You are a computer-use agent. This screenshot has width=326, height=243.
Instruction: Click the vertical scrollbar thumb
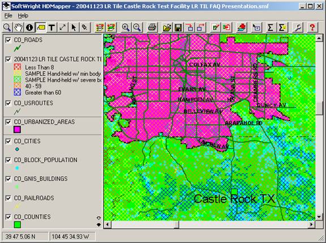[319, 109]
